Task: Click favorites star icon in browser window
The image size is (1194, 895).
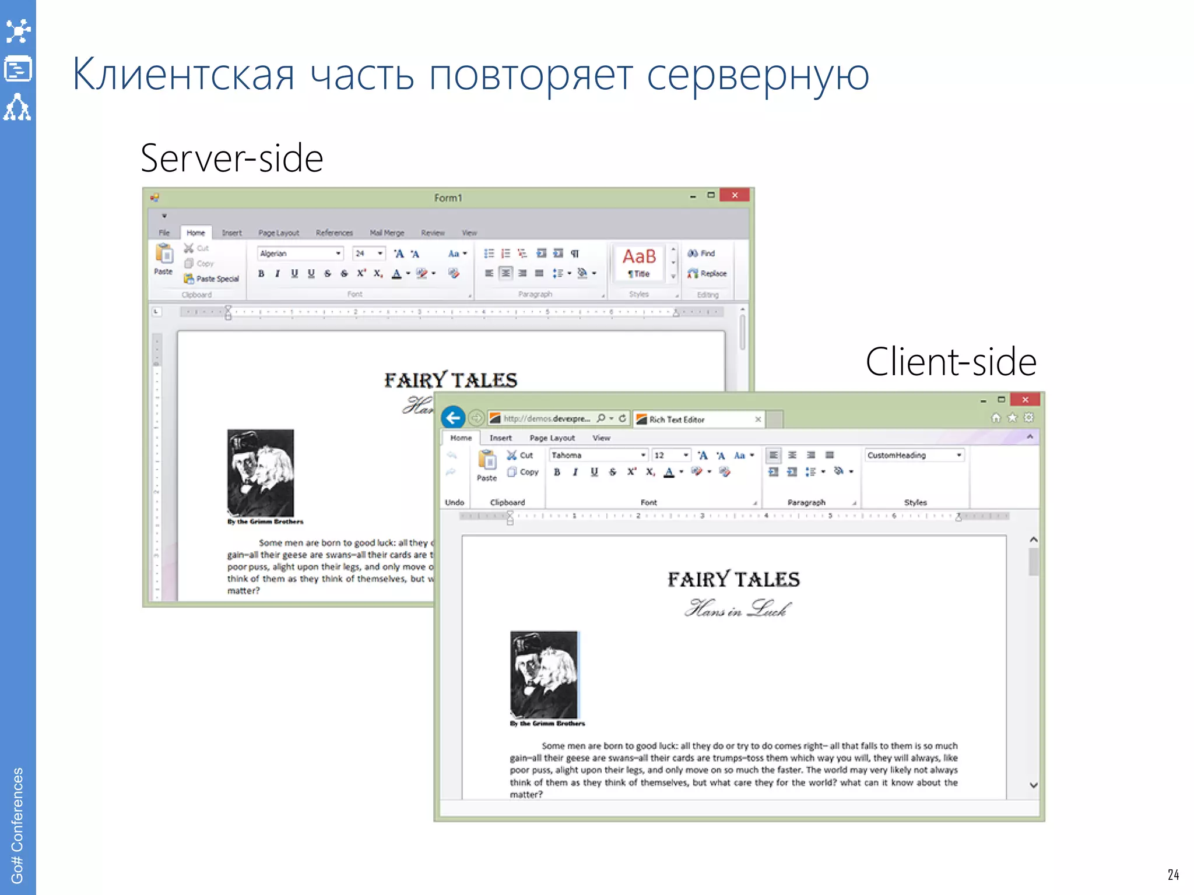Action: click(1012, 418)
